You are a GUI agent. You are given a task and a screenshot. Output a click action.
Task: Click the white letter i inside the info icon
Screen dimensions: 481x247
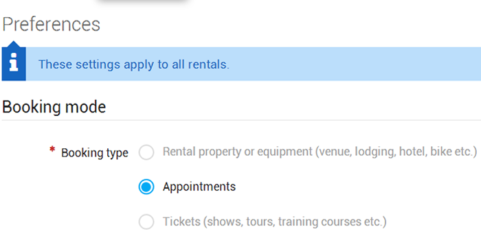click(x=14, y=62)
